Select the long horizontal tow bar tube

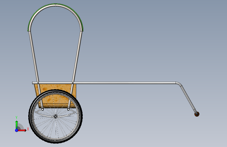pos(104,83)
